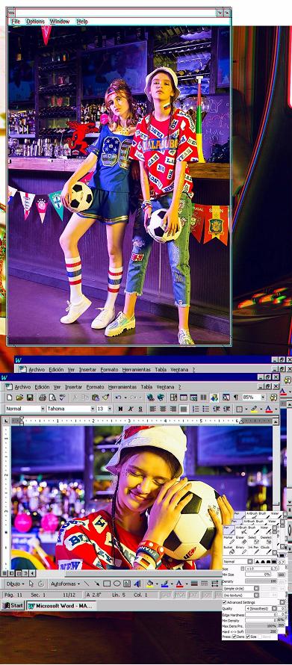
Task: Open Options menu in top image window
Action: click(x=35, y=21)
